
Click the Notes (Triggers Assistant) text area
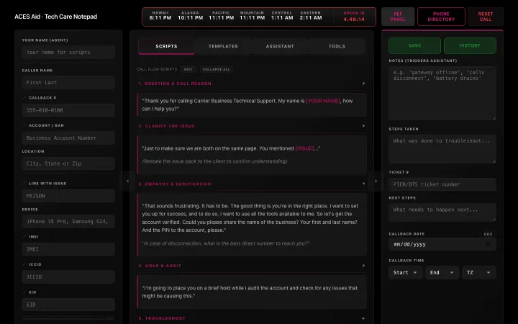click(x=442, y=93)
